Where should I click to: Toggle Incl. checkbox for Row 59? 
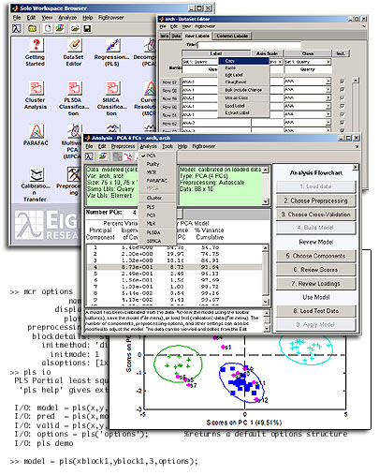click(342, 98)
